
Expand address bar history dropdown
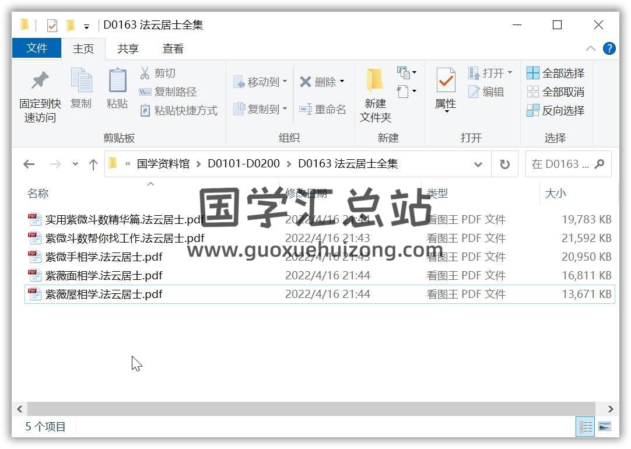click(478, 164)
